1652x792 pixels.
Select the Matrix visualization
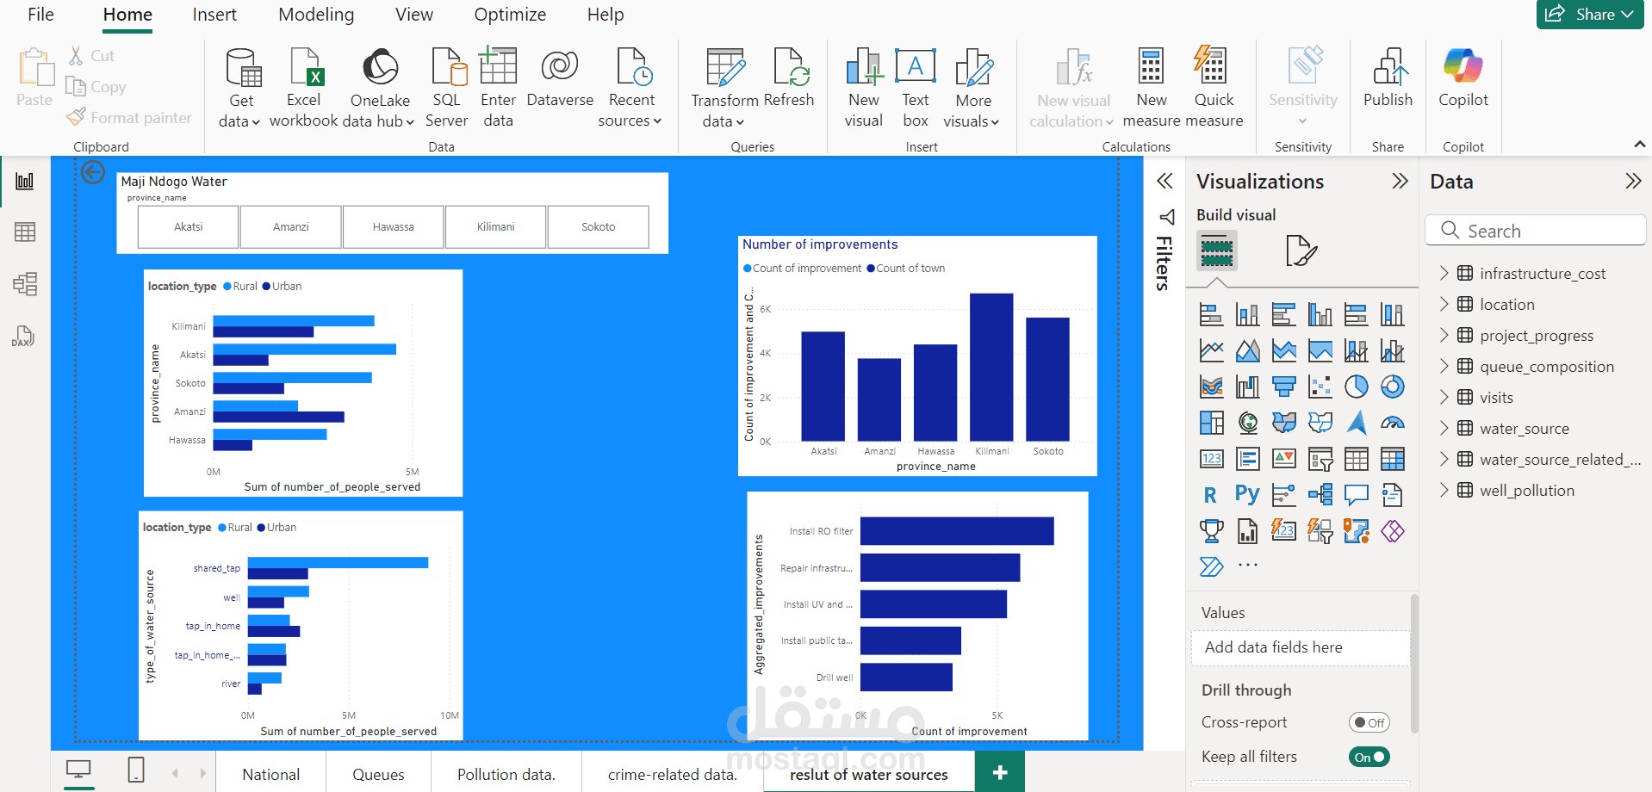[1392, 459]
